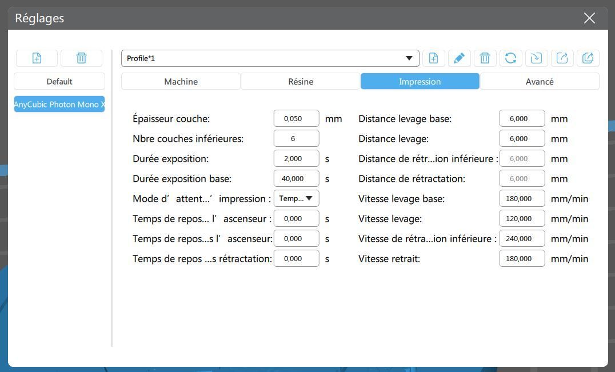Click the Réglages dialog title
This screenshot has height=372, width=615.
[39, 18]
